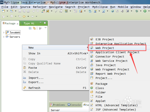Click the Collapse All icon
The image size is (150, 112).
click(x=30, y=28)
